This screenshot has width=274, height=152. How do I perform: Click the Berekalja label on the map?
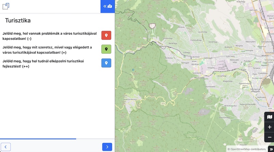(169, 58)
